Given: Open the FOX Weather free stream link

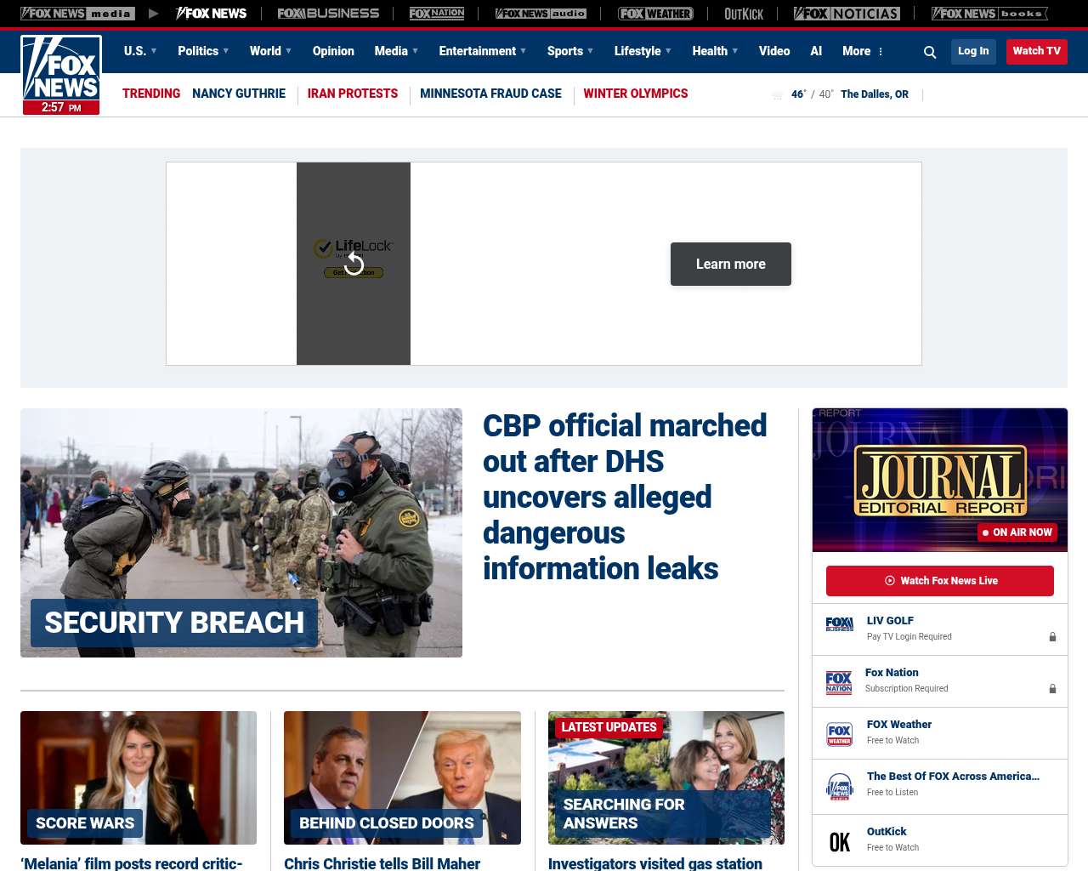Looking at the screenshot, I should [899, 725].
